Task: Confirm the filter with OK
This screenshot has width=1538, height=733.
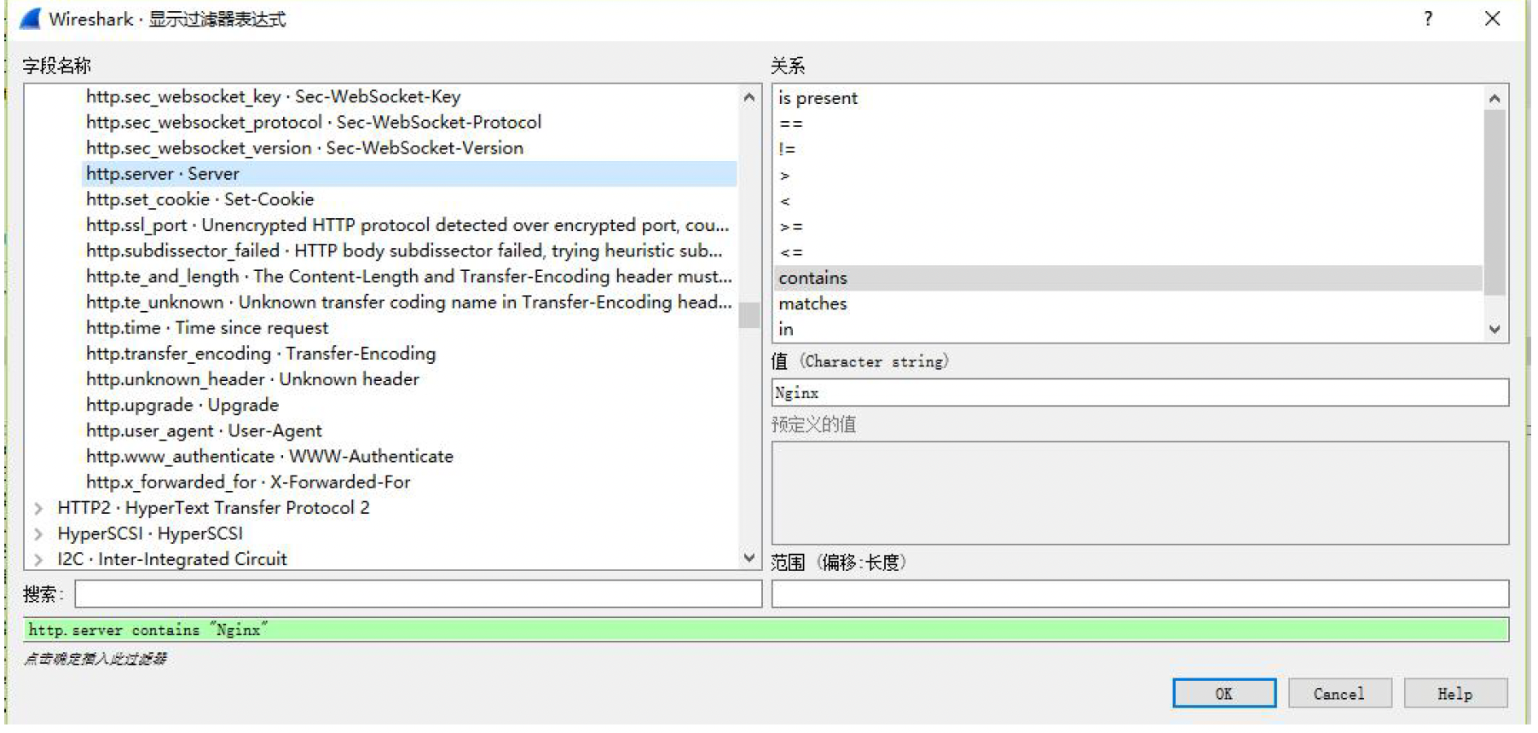Action: [1224, 694]
